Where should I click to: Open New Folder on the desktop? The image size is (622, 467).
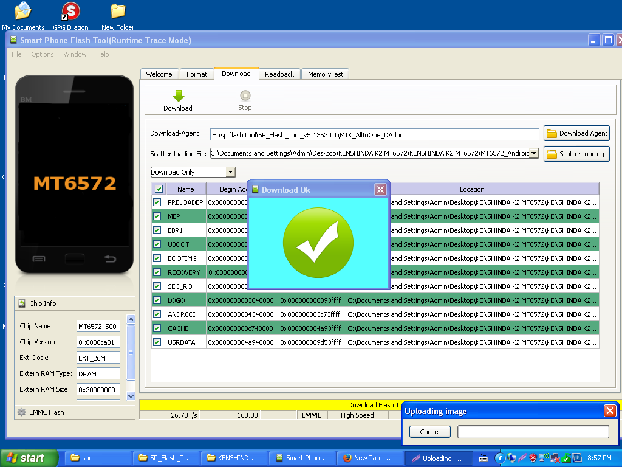(x=118, y=12)
